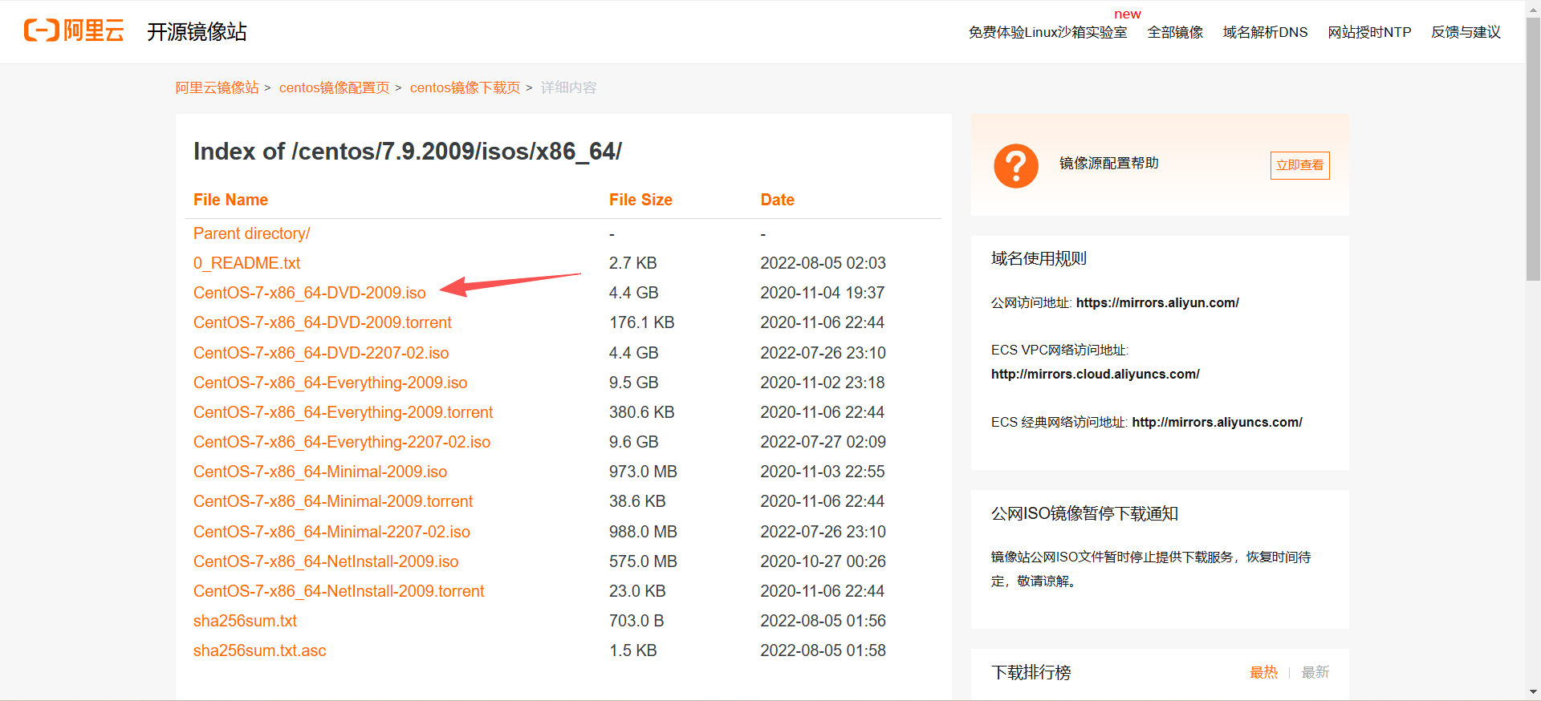Click the http://mirrors.cloud.aliyuncs.com/ address text
This screenshot has width=1541, height=701.
point(1096,374)
